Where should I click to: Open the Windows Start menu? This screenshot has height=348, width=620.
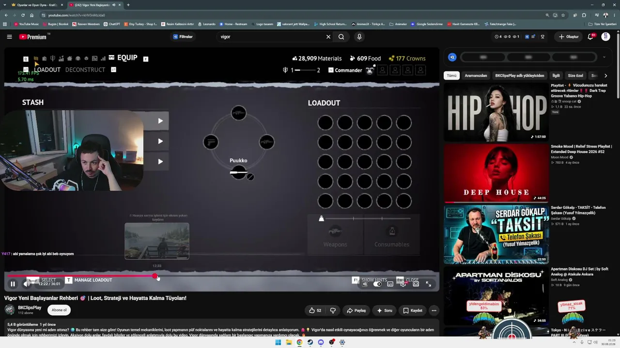(278, 343)
